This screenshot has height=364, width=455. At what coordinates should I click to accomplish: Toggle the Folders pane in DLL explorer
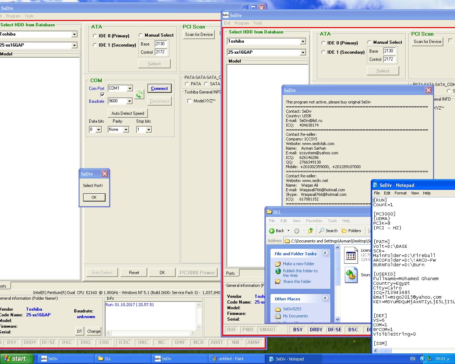[351, 231]
